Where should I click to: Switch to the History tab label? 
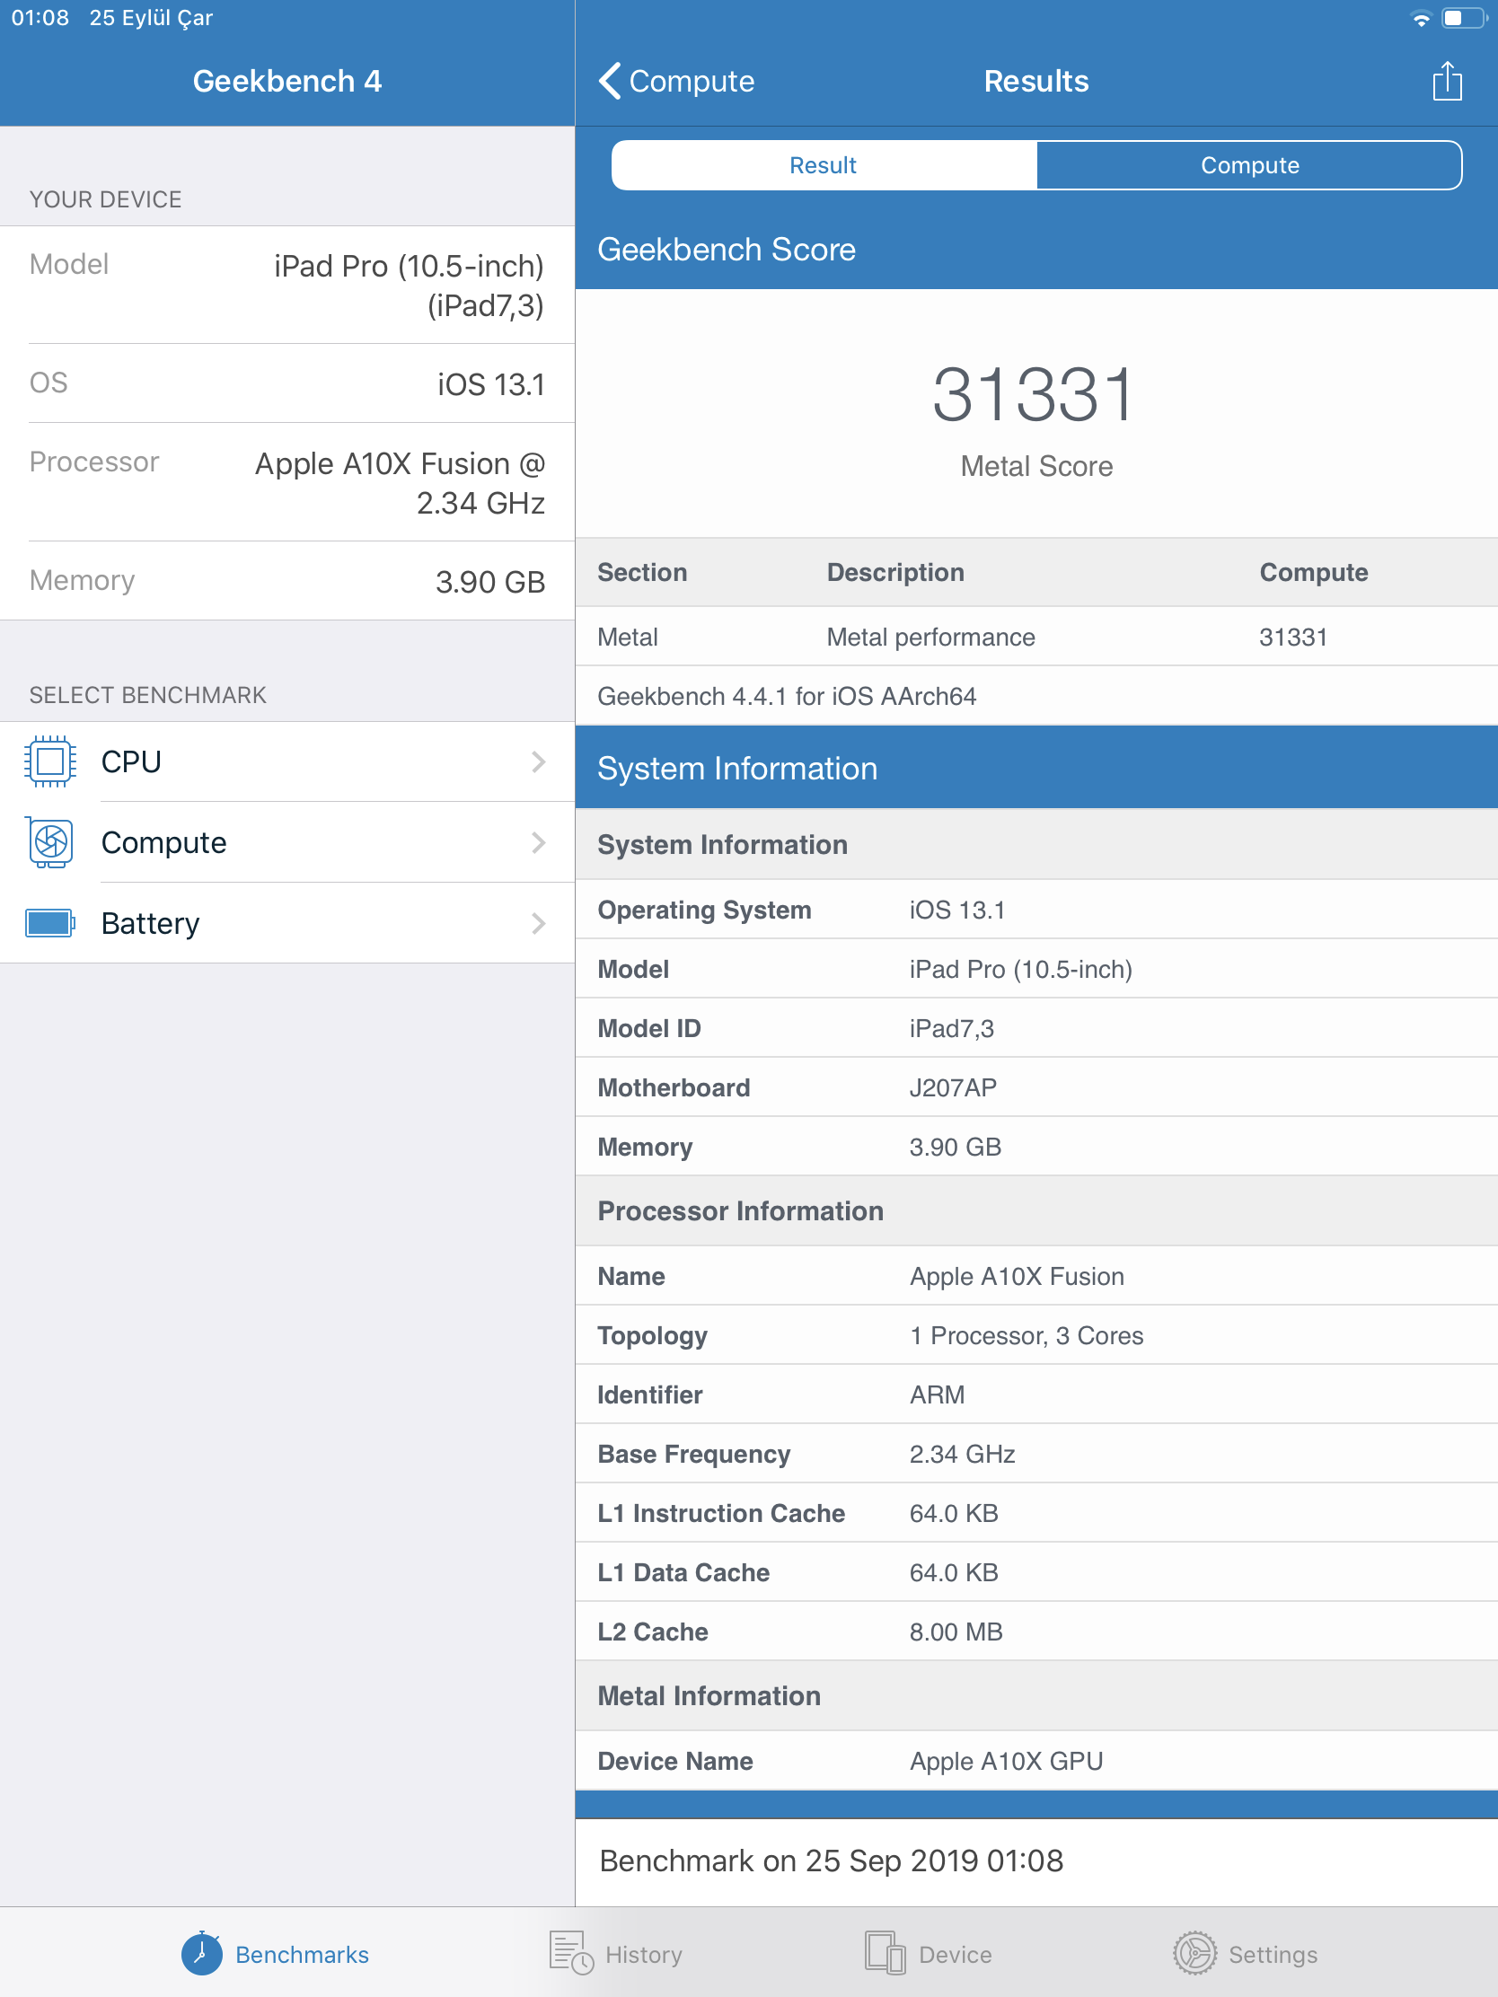pos(644,1955)
